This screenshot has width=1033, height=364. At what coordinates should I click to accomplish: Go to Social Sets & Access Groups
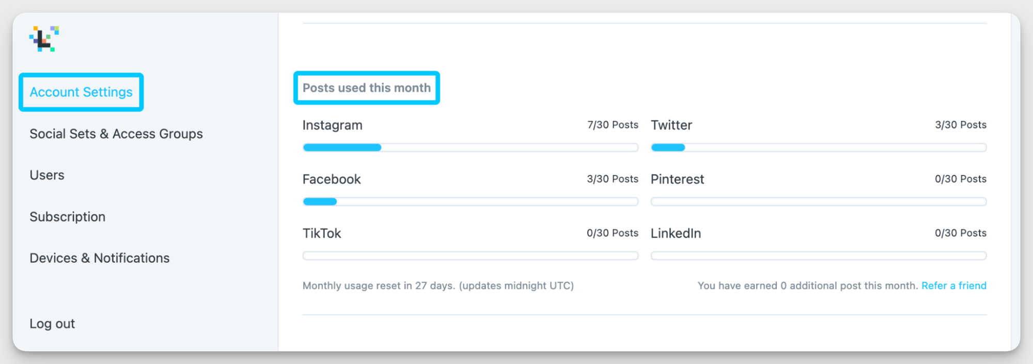116,134
